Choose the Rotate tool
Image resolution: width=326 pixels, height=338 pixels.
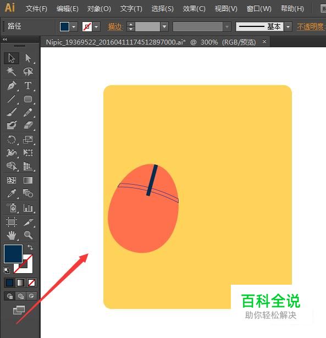coord(12,140)
